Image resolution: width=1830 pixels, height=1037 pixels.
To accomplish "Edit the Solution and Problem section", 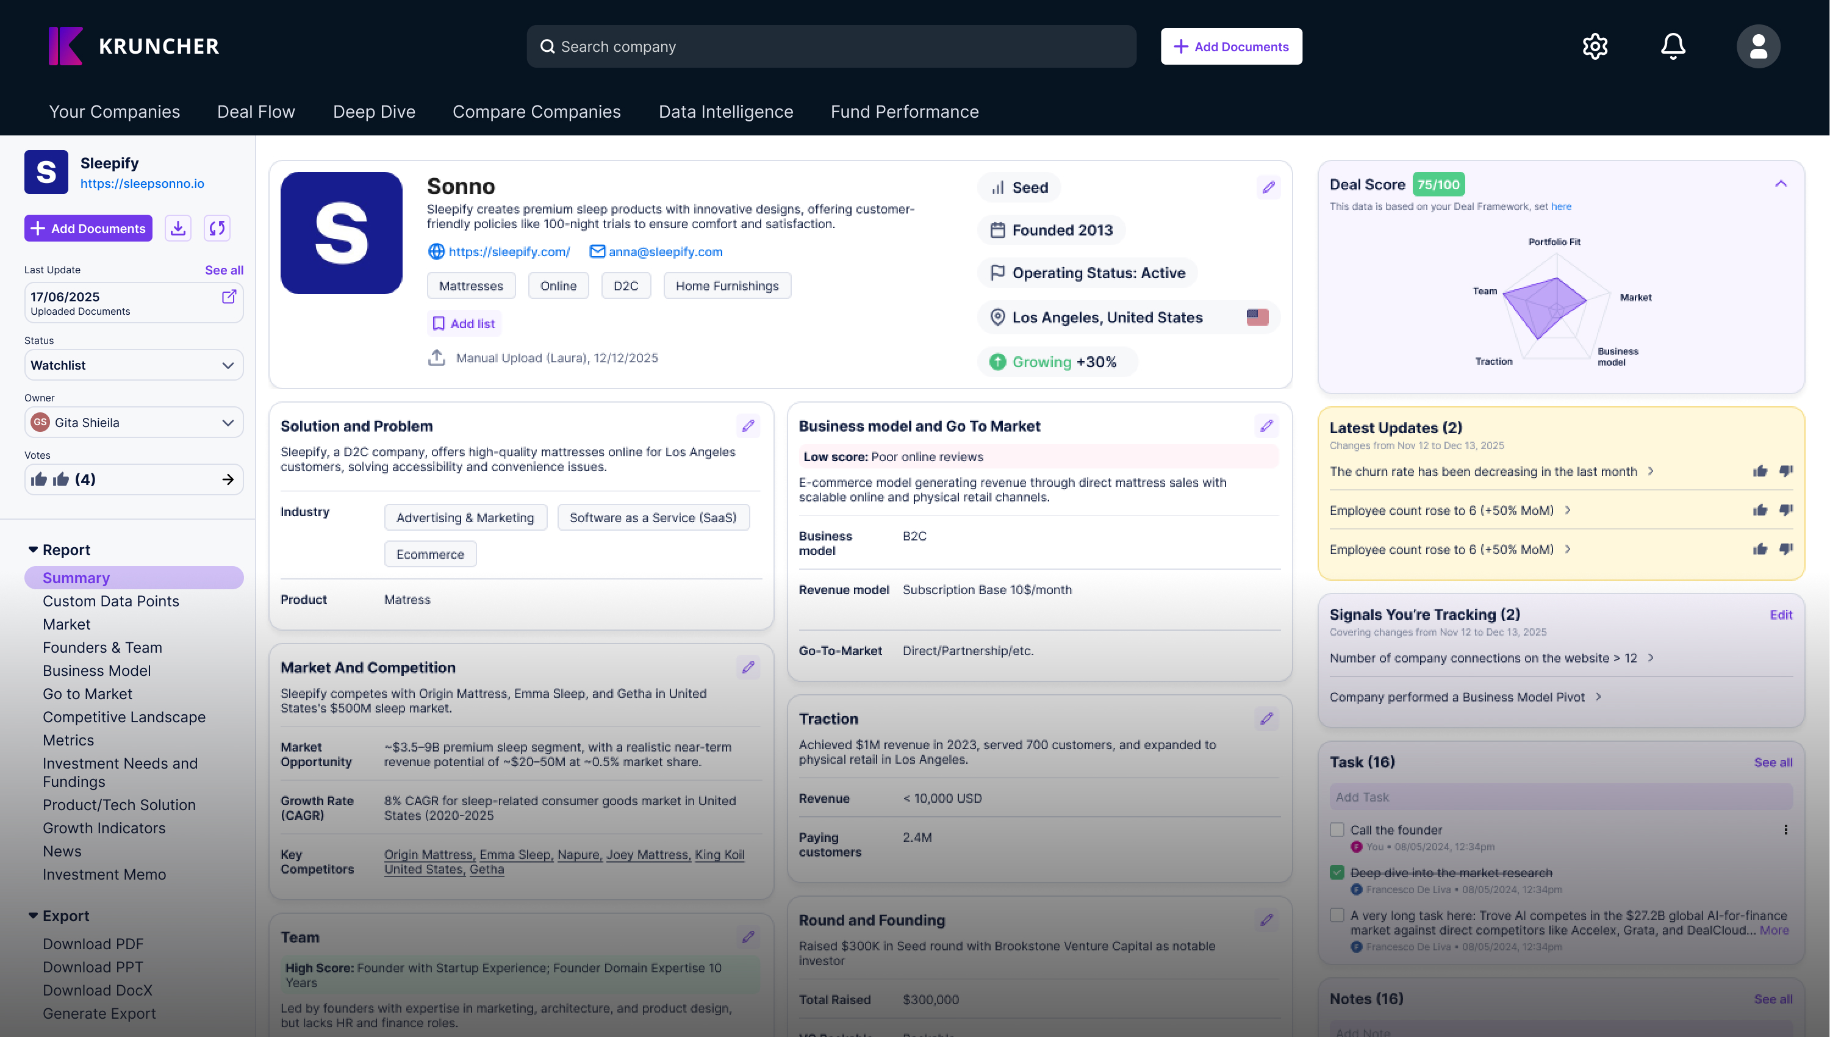I will (x=748, y=426).
